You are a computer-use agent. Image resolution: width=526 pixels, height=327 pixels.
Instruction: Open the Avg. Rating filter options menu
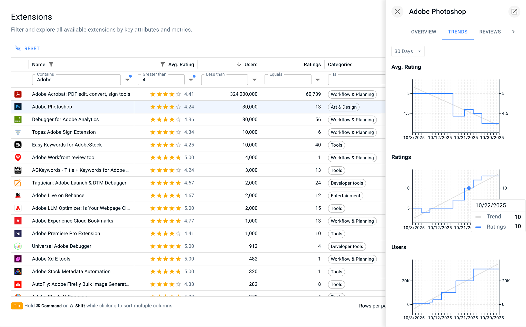click(x=191, y=79)
